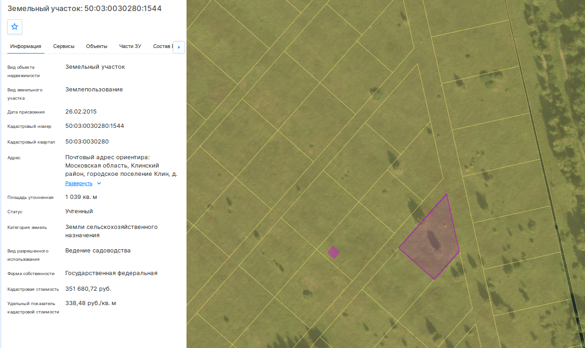The width and height of the screenshot is (585, 348).
Task: Switch to the Объекты tab
Action: [97, 46]
